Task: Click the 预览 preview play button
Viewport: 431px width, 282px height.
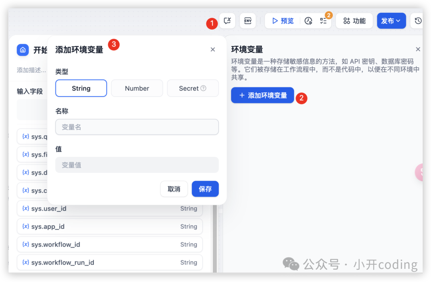Action: click(283, 21)
